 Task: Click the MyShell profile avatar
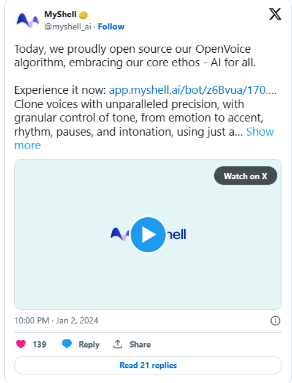click(28, 20)
